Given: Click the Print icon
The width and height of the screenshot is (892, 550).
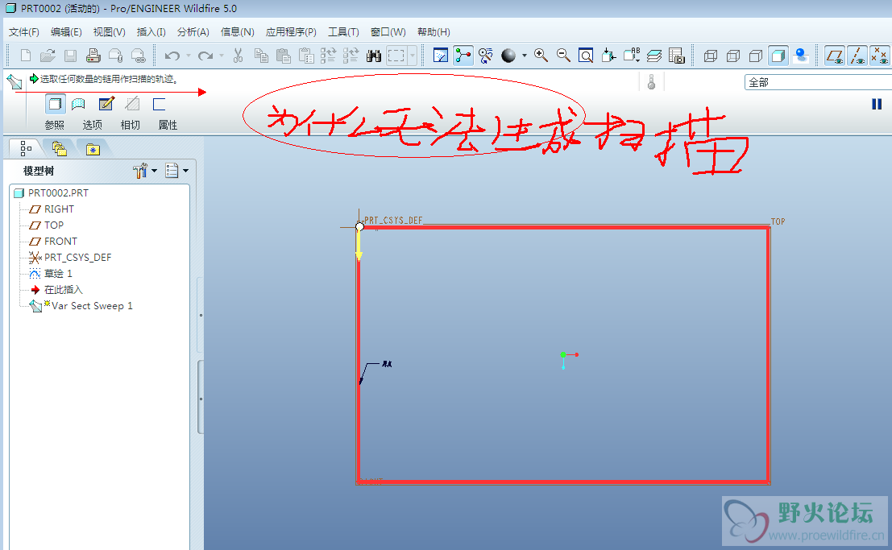Looking at the screenshot, I should (x=93, y=56).
